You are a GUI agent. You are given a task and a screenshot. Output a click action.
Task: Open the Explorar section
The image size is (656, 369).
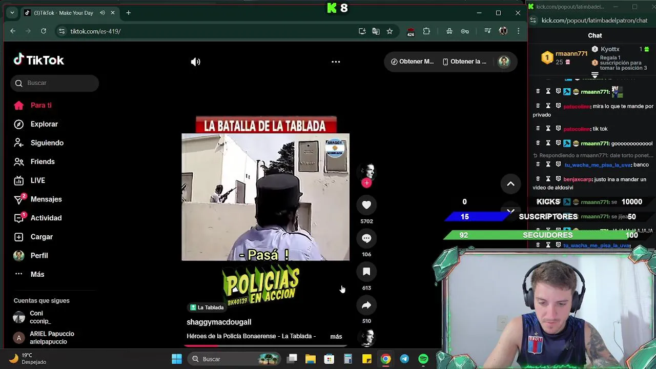[x=44, y=124]
